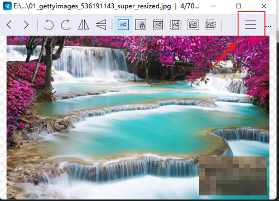Rotate image clockwise
Screen dimensions: 279x201
pos(66,24)
